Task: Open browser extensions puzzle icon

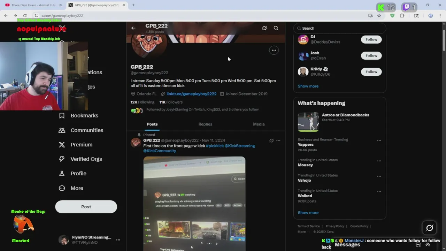Action: pos(402,16)
